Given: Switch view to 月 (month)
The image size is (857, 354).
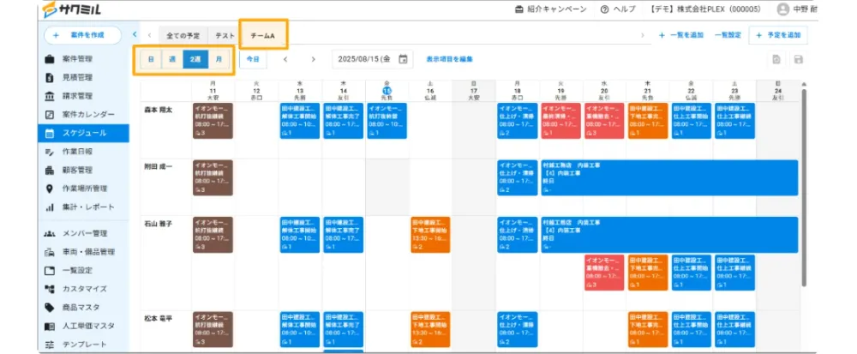Looking at the screenshot, I should [x=219, y=59].
